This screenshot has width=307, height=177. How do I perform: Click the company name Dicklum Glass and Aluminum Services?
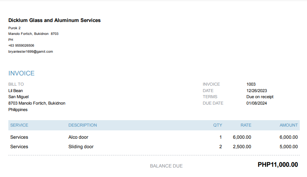(x=54, y=20)
